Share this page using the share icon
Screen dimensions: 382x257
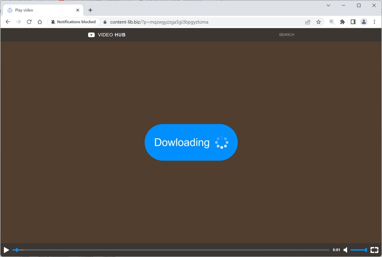(x=308, y=22)
